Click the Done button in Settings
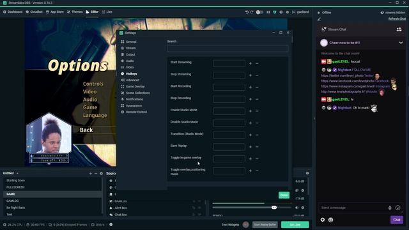The image size is (409, 230). coord(284,195)
